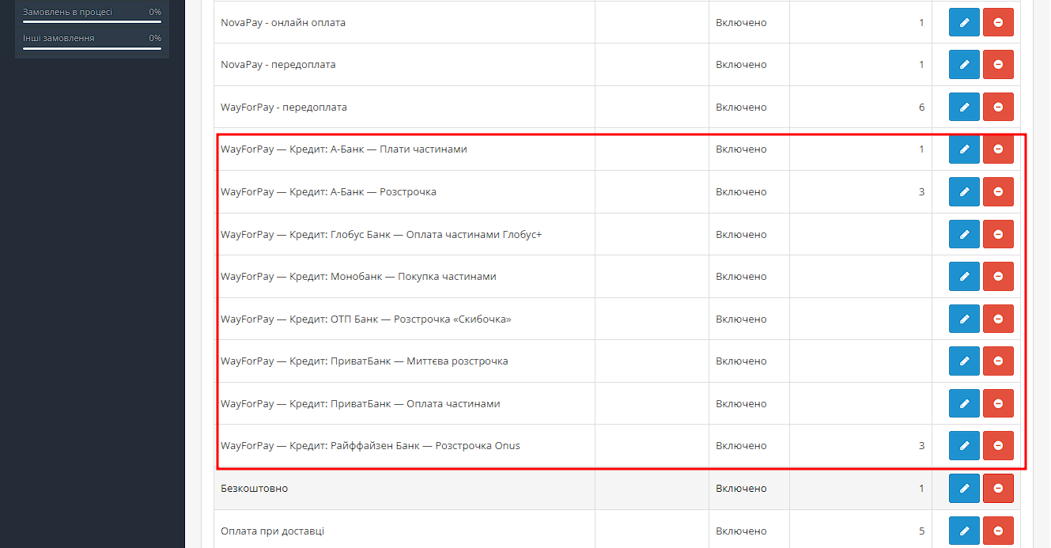Remove Оплата при доставці method
This screenshot has height=548, width=1051.
point(998,531)
